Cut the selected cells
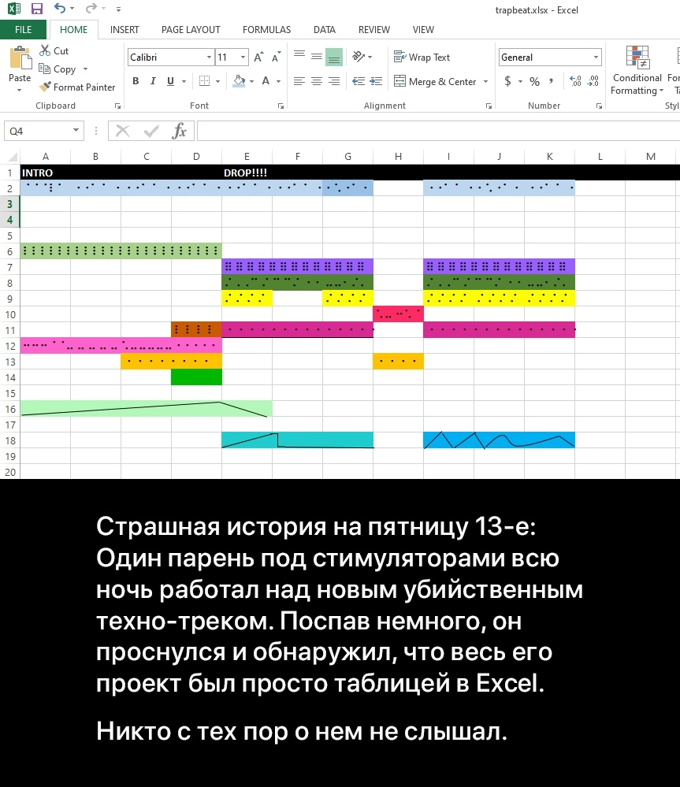The width and height of the screenshot is (680, 787). pos(54,50)
